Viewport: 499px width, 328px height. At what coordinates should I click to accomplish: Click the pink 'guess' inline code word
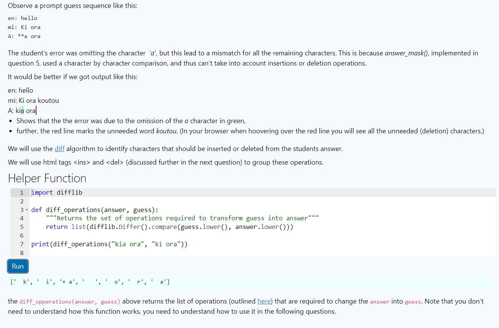coord(413,302)
